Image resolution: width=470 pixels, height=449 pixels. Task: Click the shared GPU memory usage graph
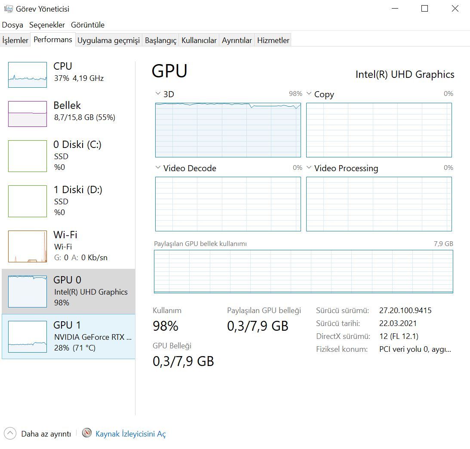pyautogui.click(x=303, y=271)
